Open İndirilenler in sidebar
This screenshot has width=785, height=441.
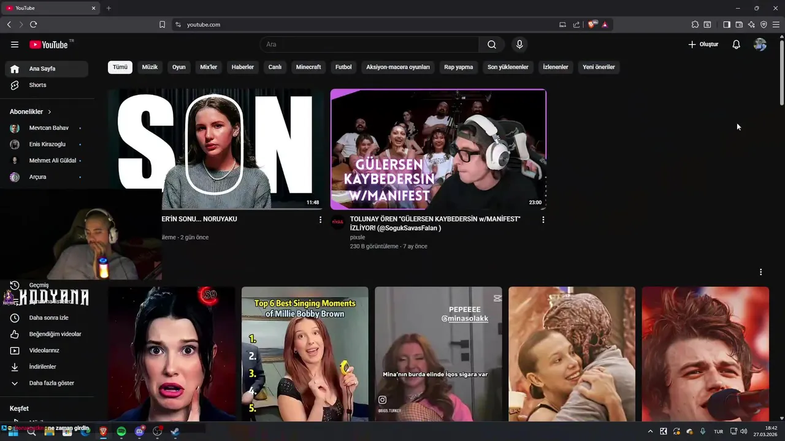point(47,367)
